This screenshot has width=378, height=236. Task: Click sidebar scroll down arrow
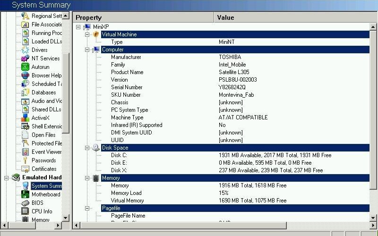[65, 218]
